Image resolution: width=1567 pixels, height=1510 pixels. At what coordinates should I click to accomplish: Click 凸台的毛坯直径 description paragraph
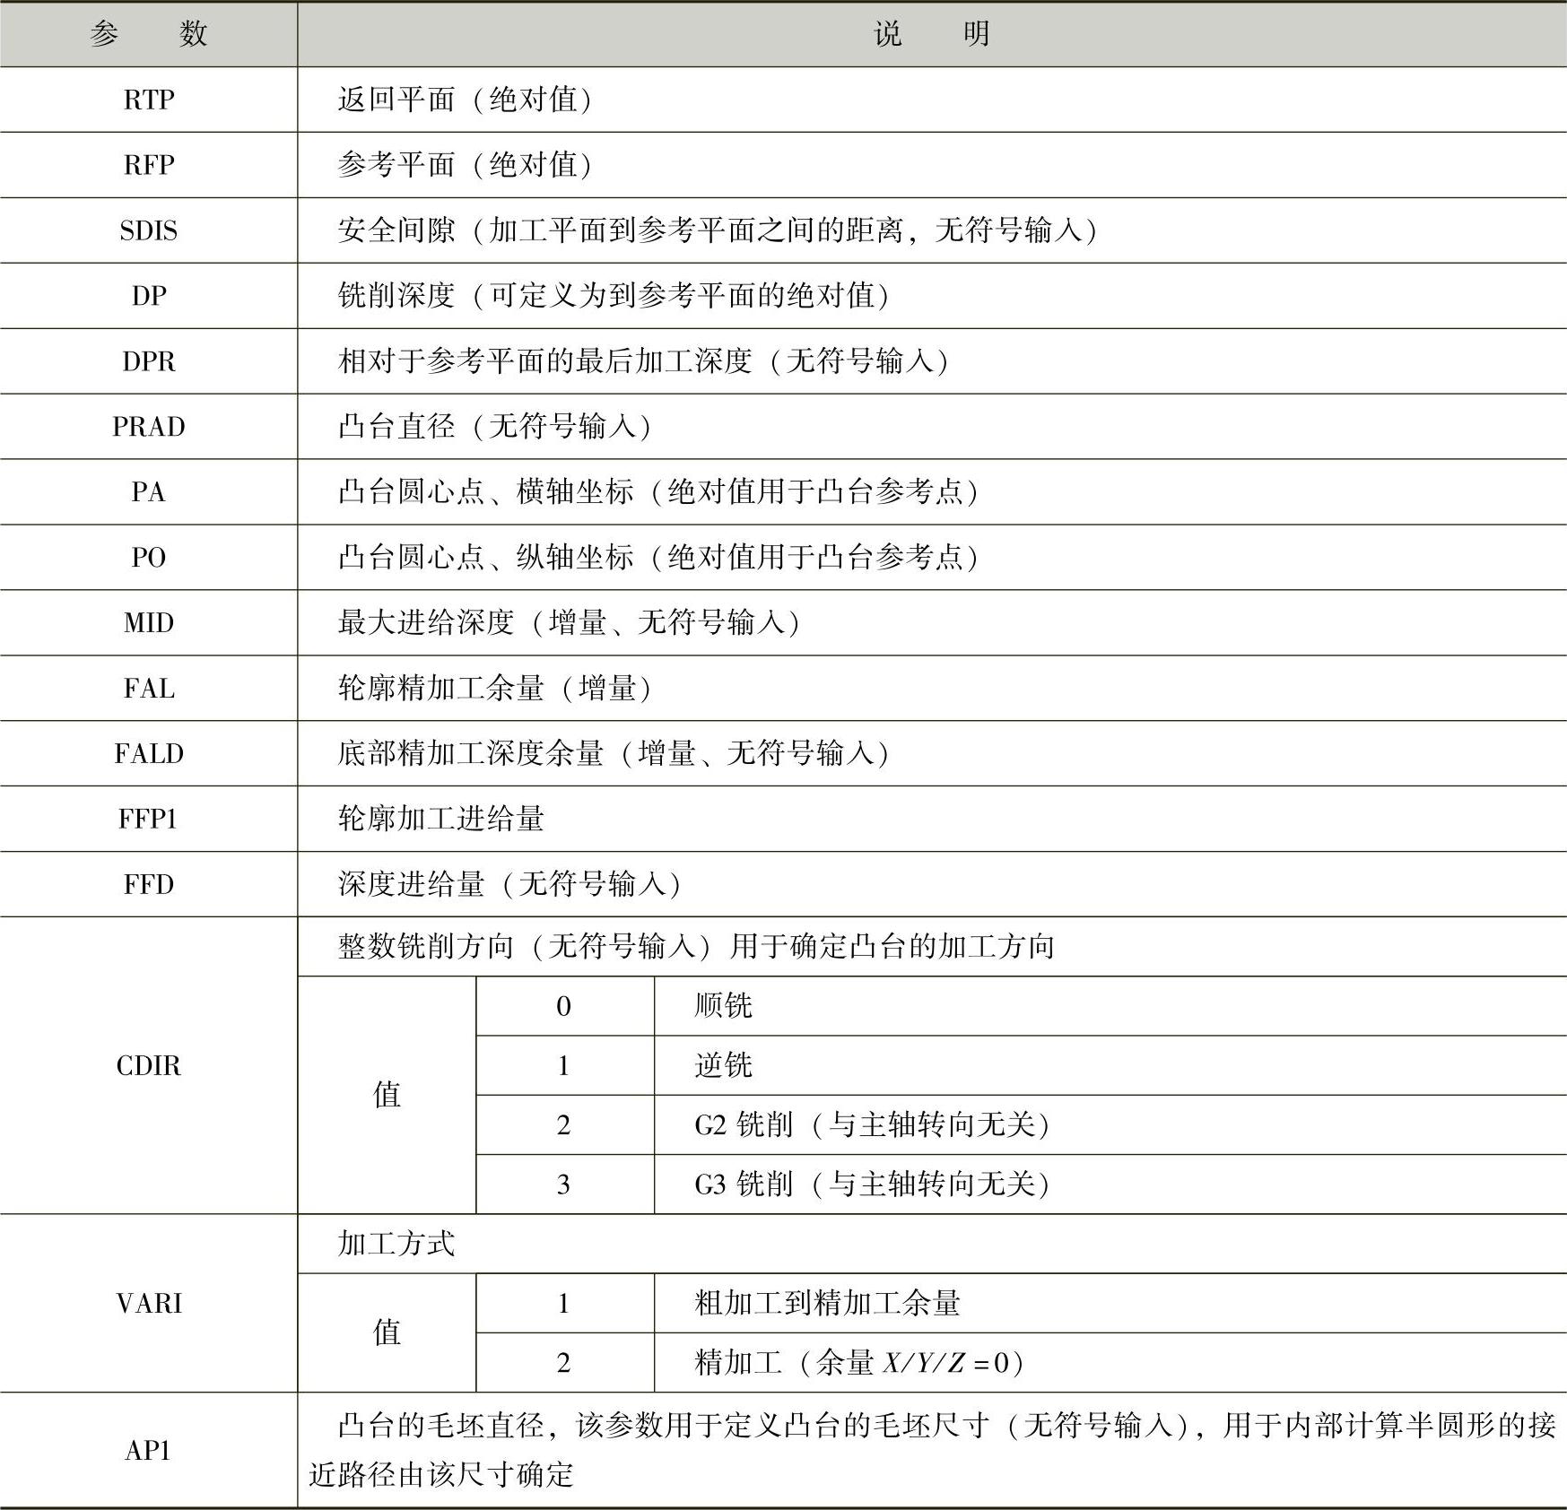click(933, 1450)
